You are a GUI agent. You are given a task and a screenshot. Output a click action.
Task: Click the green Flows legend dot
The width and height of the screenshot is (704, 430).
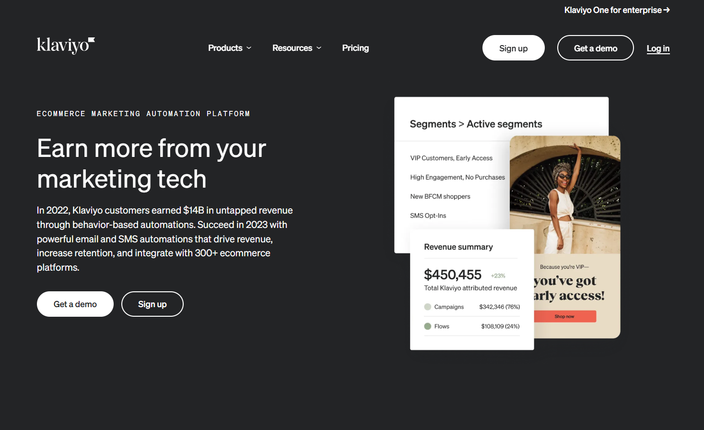[x=428, y=326]
